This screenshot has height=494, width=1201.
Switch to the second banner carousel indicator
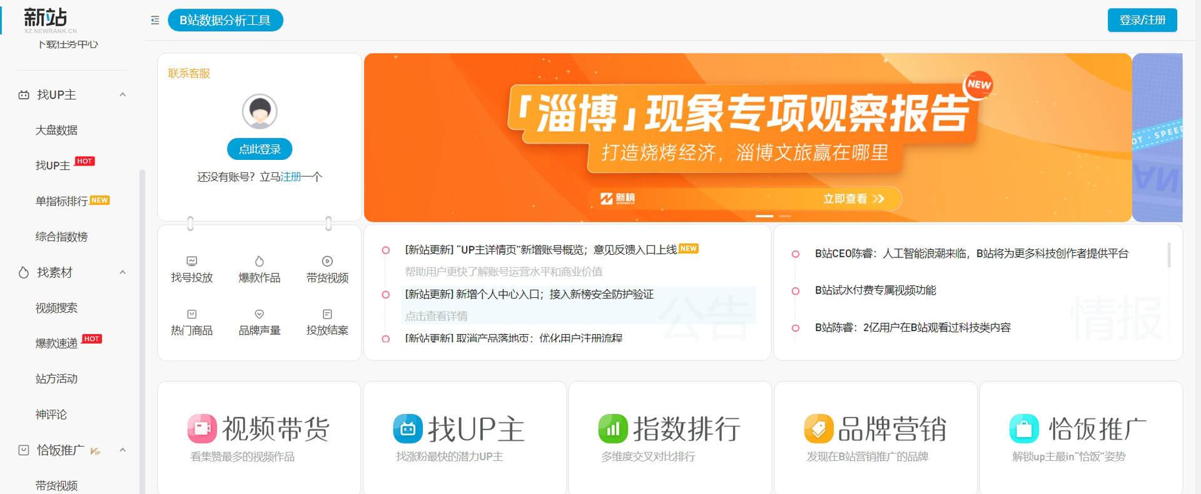tap(785, 216)
